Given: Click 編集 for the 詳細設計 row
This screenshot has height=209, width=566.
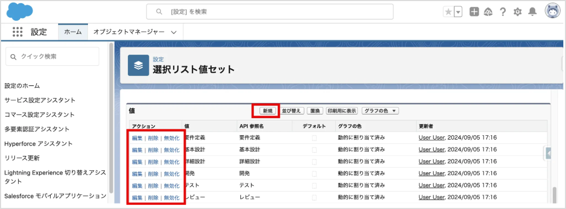Looking at the screenshot, I should [x=137, y=162].
